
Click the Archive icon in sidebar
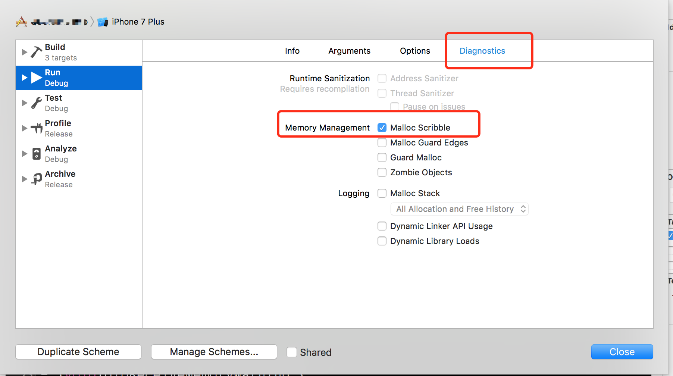(37, 179)
